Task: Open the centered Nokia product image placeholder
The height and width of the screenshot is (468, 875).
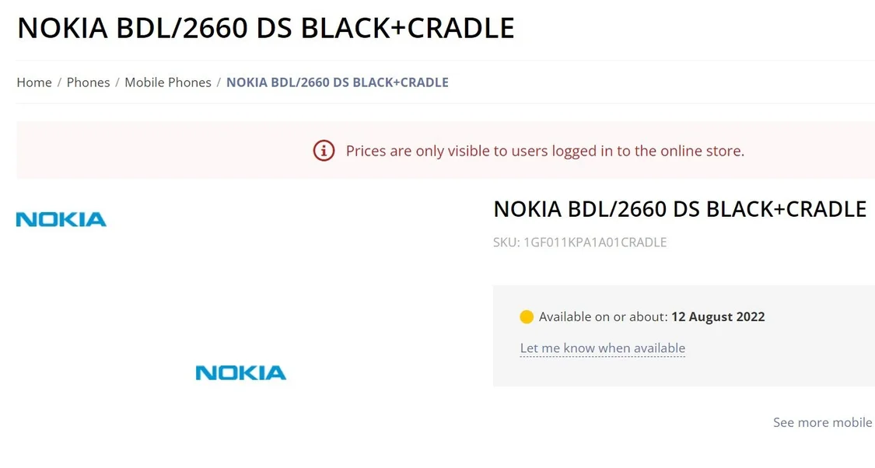Action: tap(241, 372)
